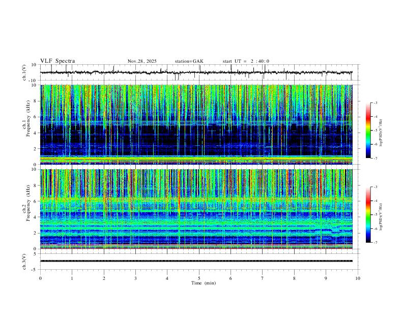
Task: Select ch.1 colorbar 'log(PSD)(V²/Hz)' label
Action: click(381, 133)
